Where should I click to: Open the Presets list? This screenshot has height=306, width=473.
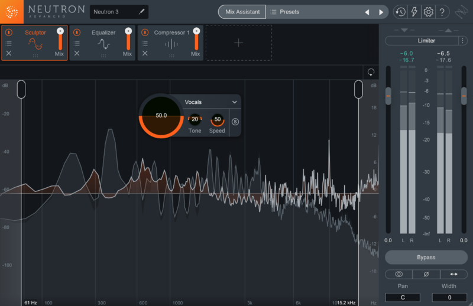pos(285,12)
